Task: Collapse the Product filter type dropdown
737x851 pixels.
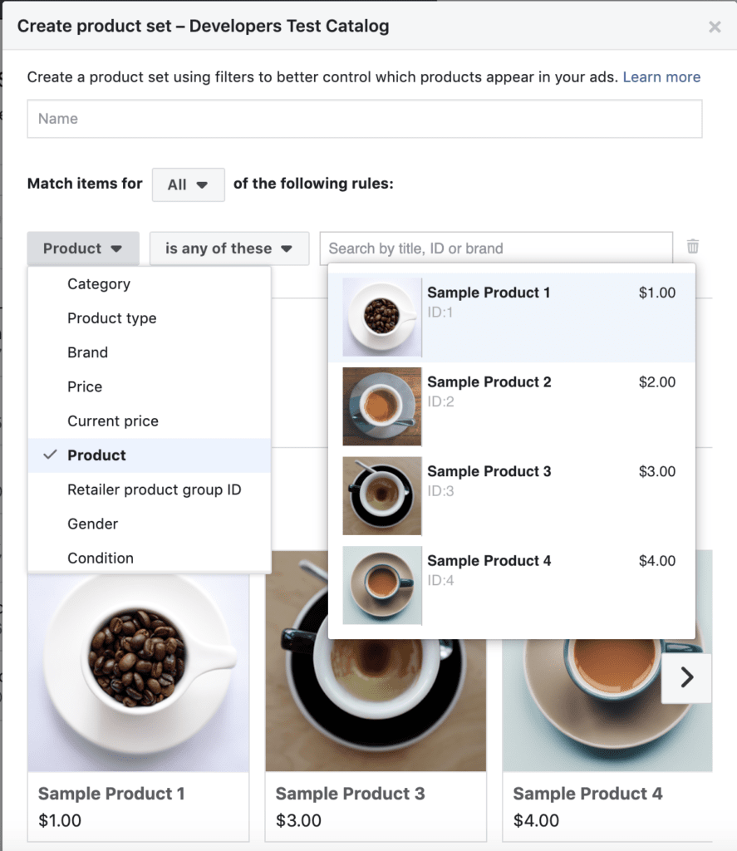Action: (x=83, y=248)
